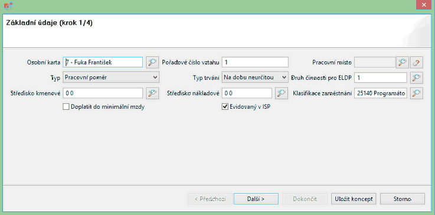Open lookup for Středisko kmenové
The image size is (435, 215).
pos(152,93)
